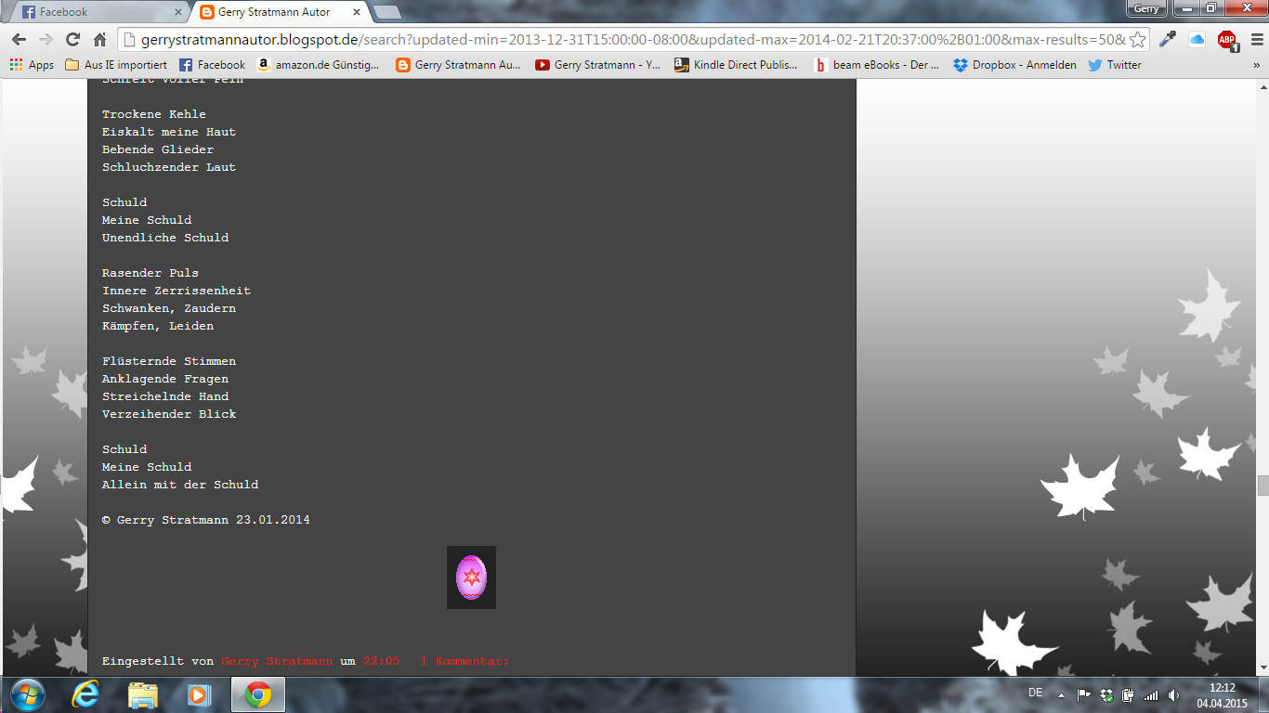
Task: Click the pink Easter egg image
Action: [471, 577]
